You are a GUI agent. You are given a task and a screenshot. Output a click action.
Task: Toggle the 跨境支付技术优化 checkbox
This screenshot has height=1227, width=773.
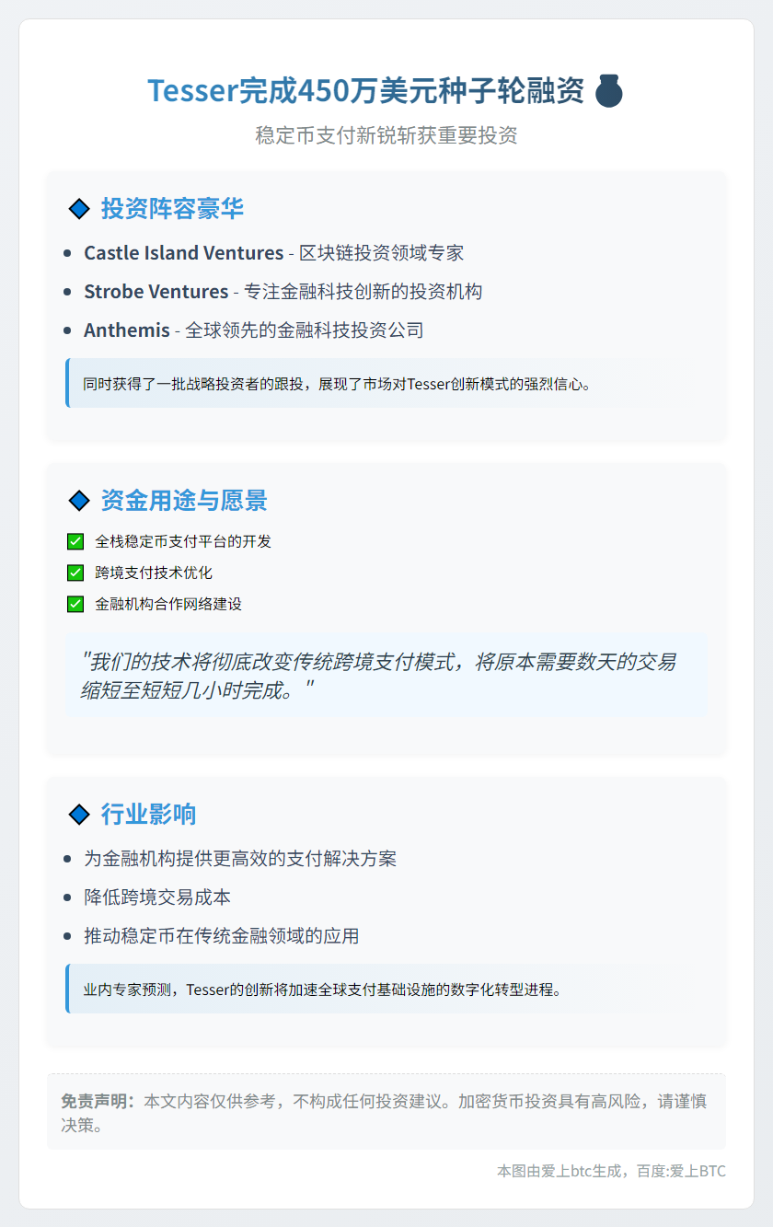coord(75,573)
